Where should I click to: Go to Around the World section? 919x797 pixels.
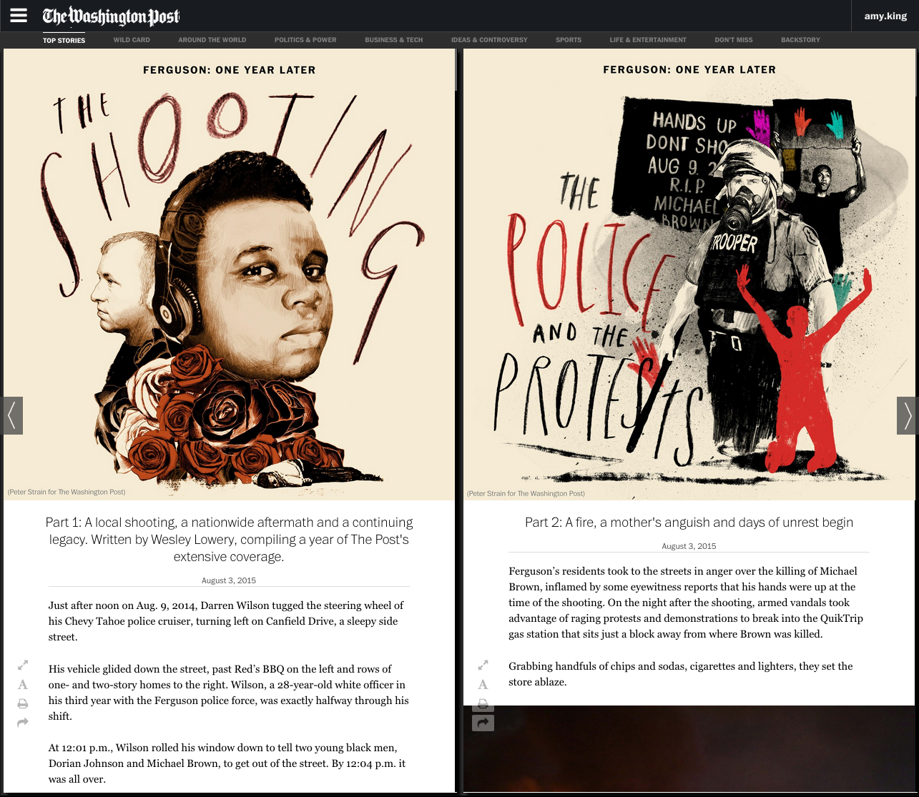pos(212,40)
